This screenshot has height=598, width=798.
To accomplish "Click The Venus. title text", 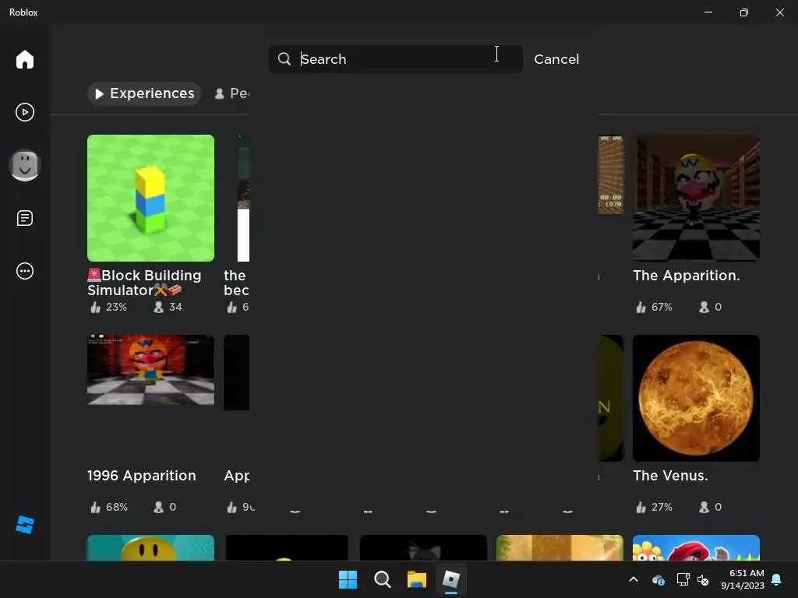I will [x=670, y=476].
